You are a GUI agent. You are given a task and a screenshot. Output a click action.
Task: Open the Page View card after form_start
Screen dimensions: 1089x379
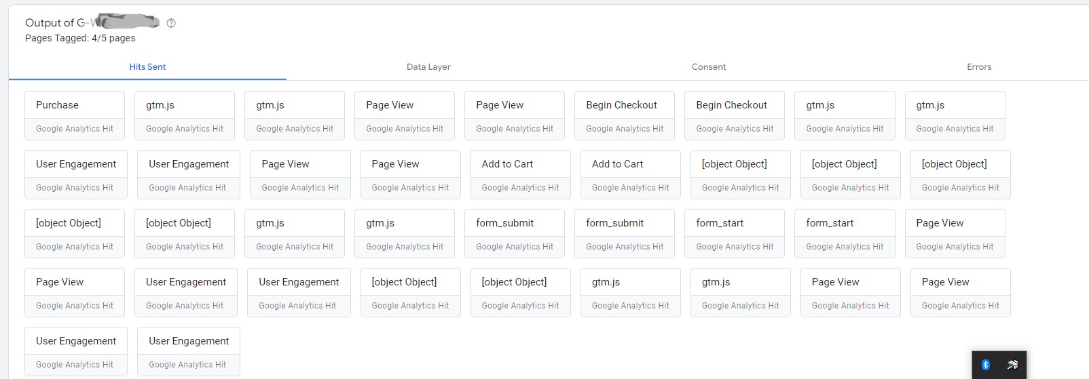tap(955, 233)
